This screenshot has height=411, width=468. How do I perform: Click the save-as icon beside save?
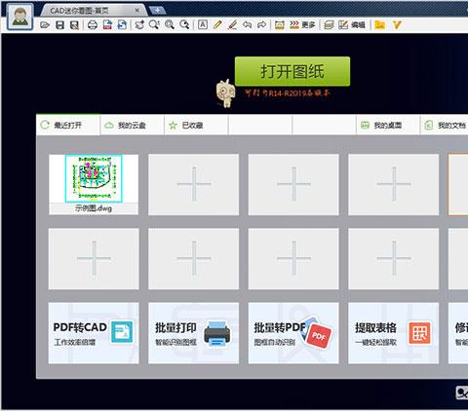[74, 25]
